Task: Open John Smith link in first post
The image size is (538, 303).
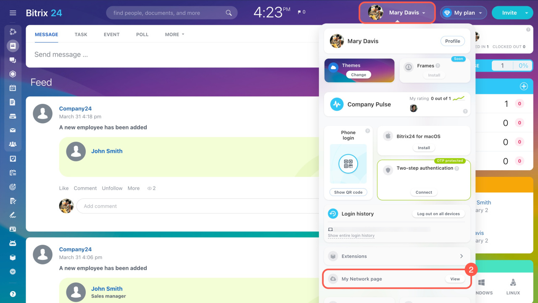Action: 107,151
